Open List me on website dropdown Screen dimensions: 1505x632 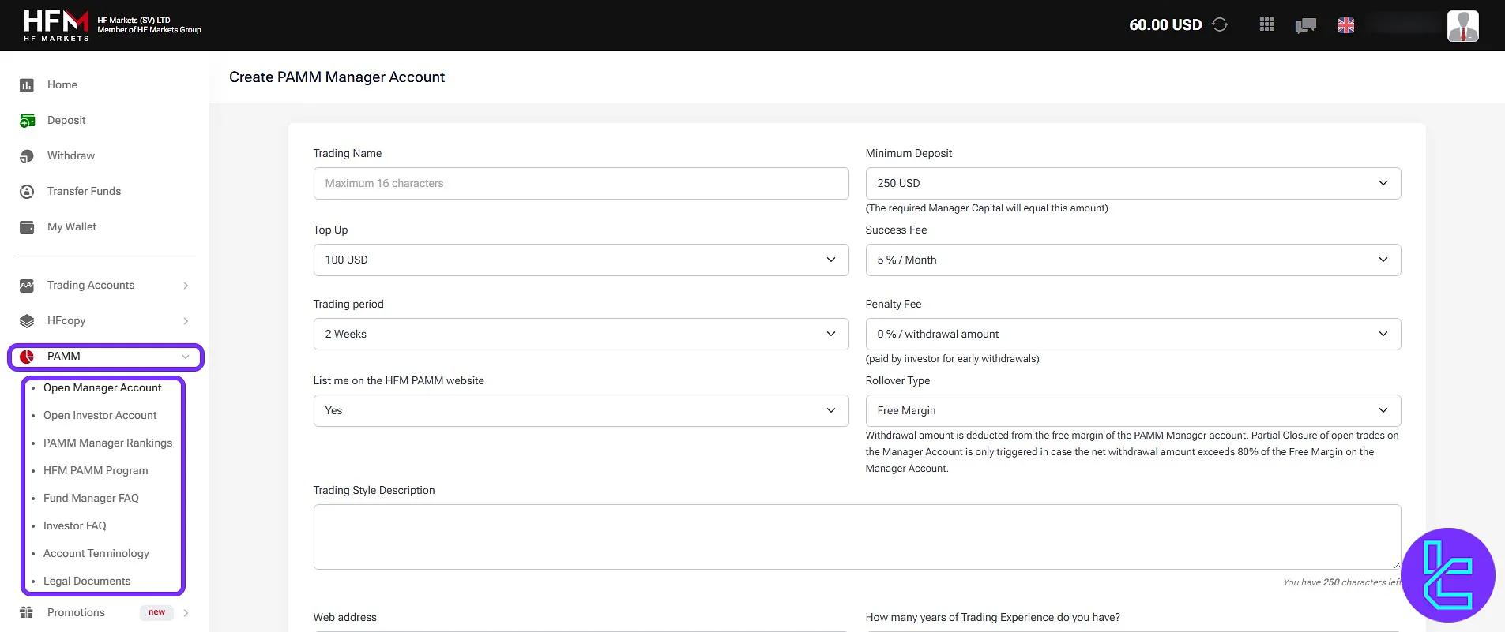581,410
